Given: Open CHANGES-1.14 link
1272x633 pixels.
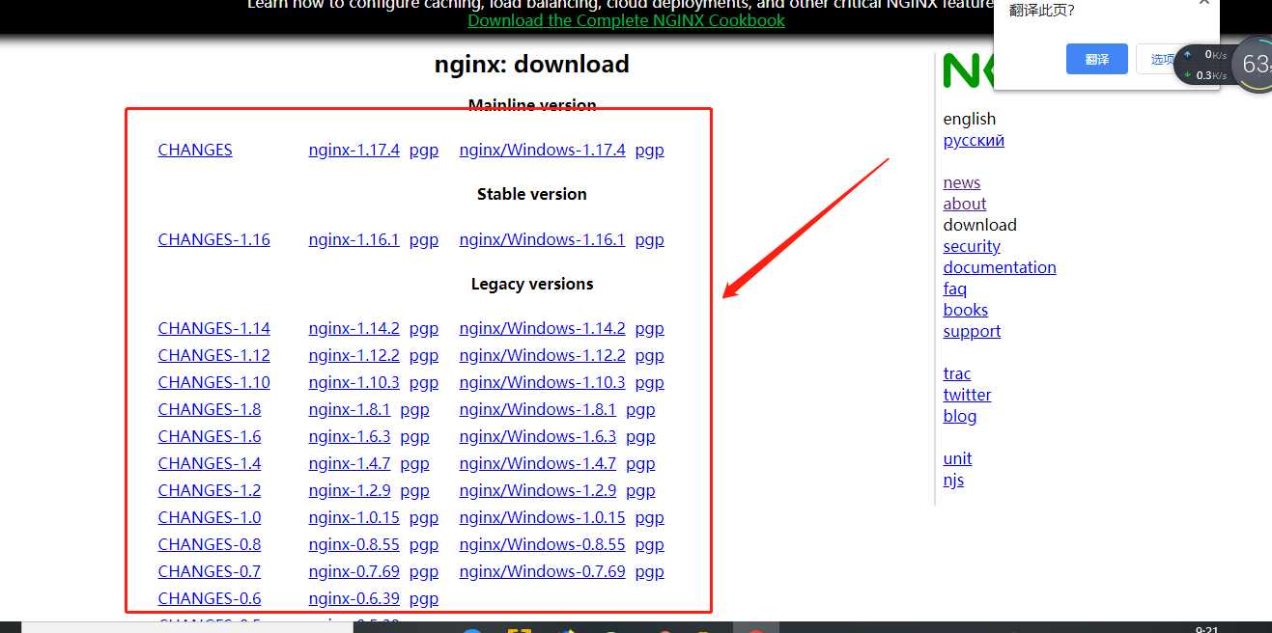Looking at the screenshot, I should (x=214, y=328).
